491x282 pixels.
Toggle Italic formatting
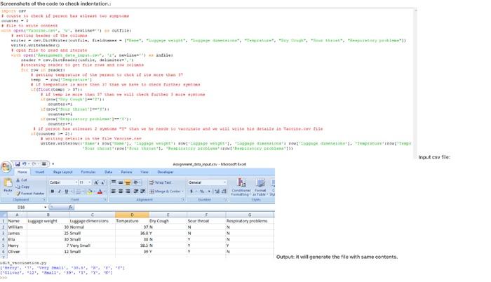pos(59,192)
